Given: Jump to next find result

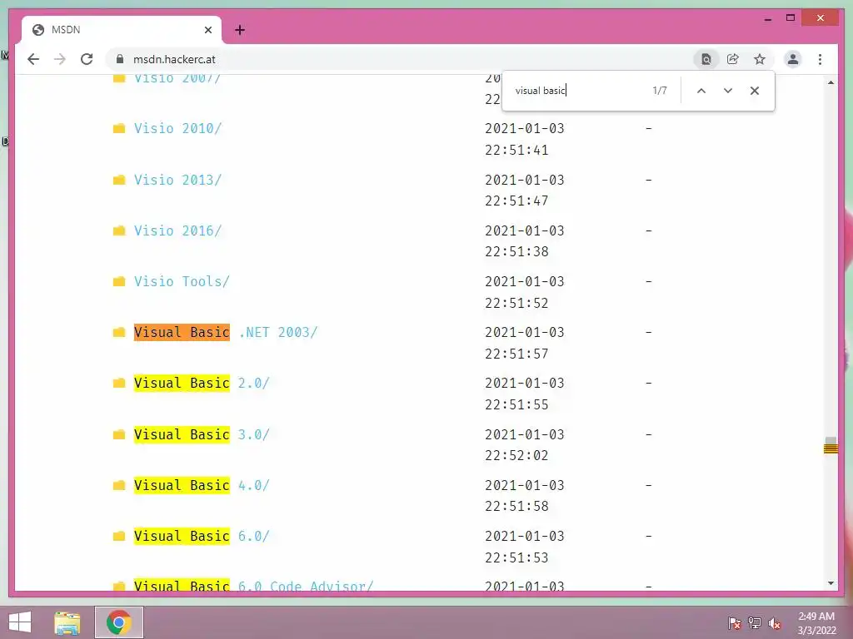Looking at the screenshot, I should click(728, 91).
